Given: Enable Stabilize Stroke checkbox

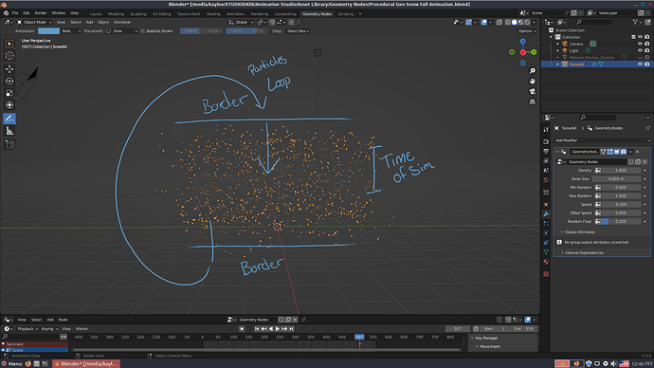Looking at the screenshot, I should click(142, 31).
